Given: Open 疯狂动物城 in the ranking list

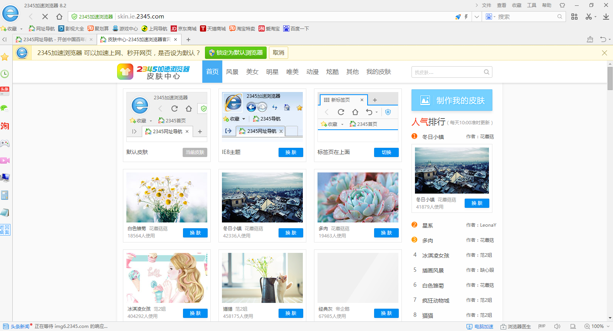Looking at the screenshot, I should [x=436, y=301].
